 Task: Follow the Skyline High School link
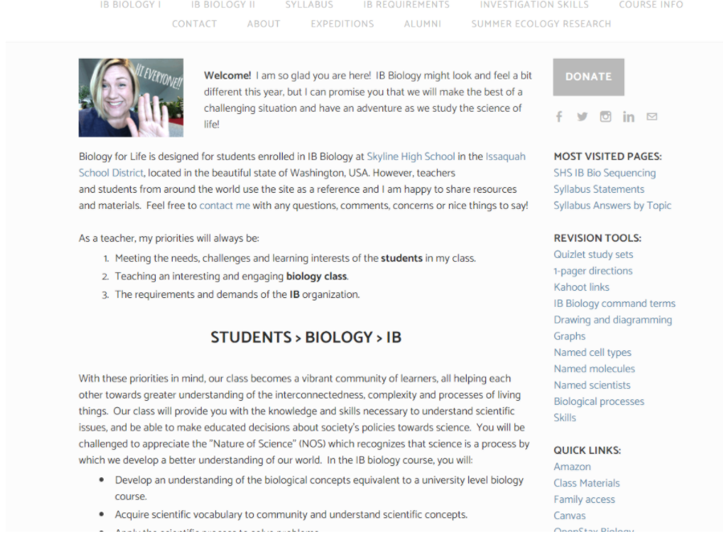411,157
